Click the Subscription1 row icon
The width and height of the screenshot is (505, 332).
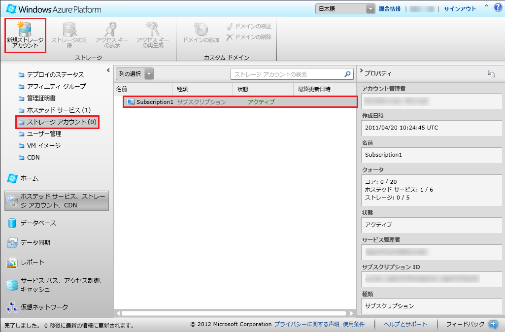pos(131,102)
